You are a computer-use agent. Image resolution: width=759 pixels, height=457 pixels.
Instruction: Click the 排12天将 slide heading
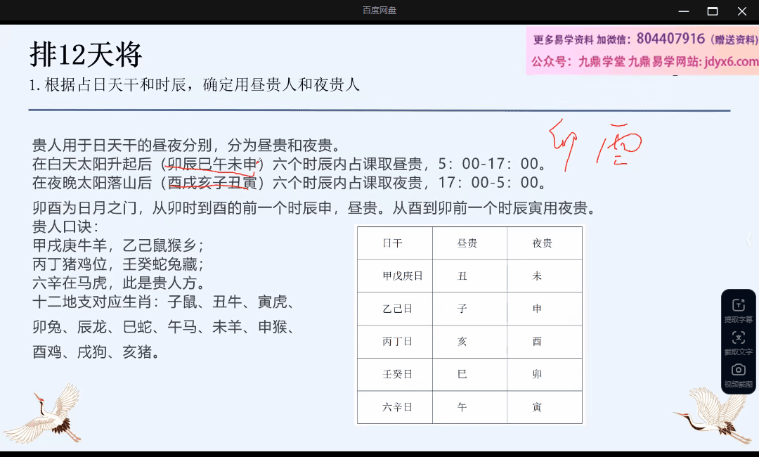[86, 54]
